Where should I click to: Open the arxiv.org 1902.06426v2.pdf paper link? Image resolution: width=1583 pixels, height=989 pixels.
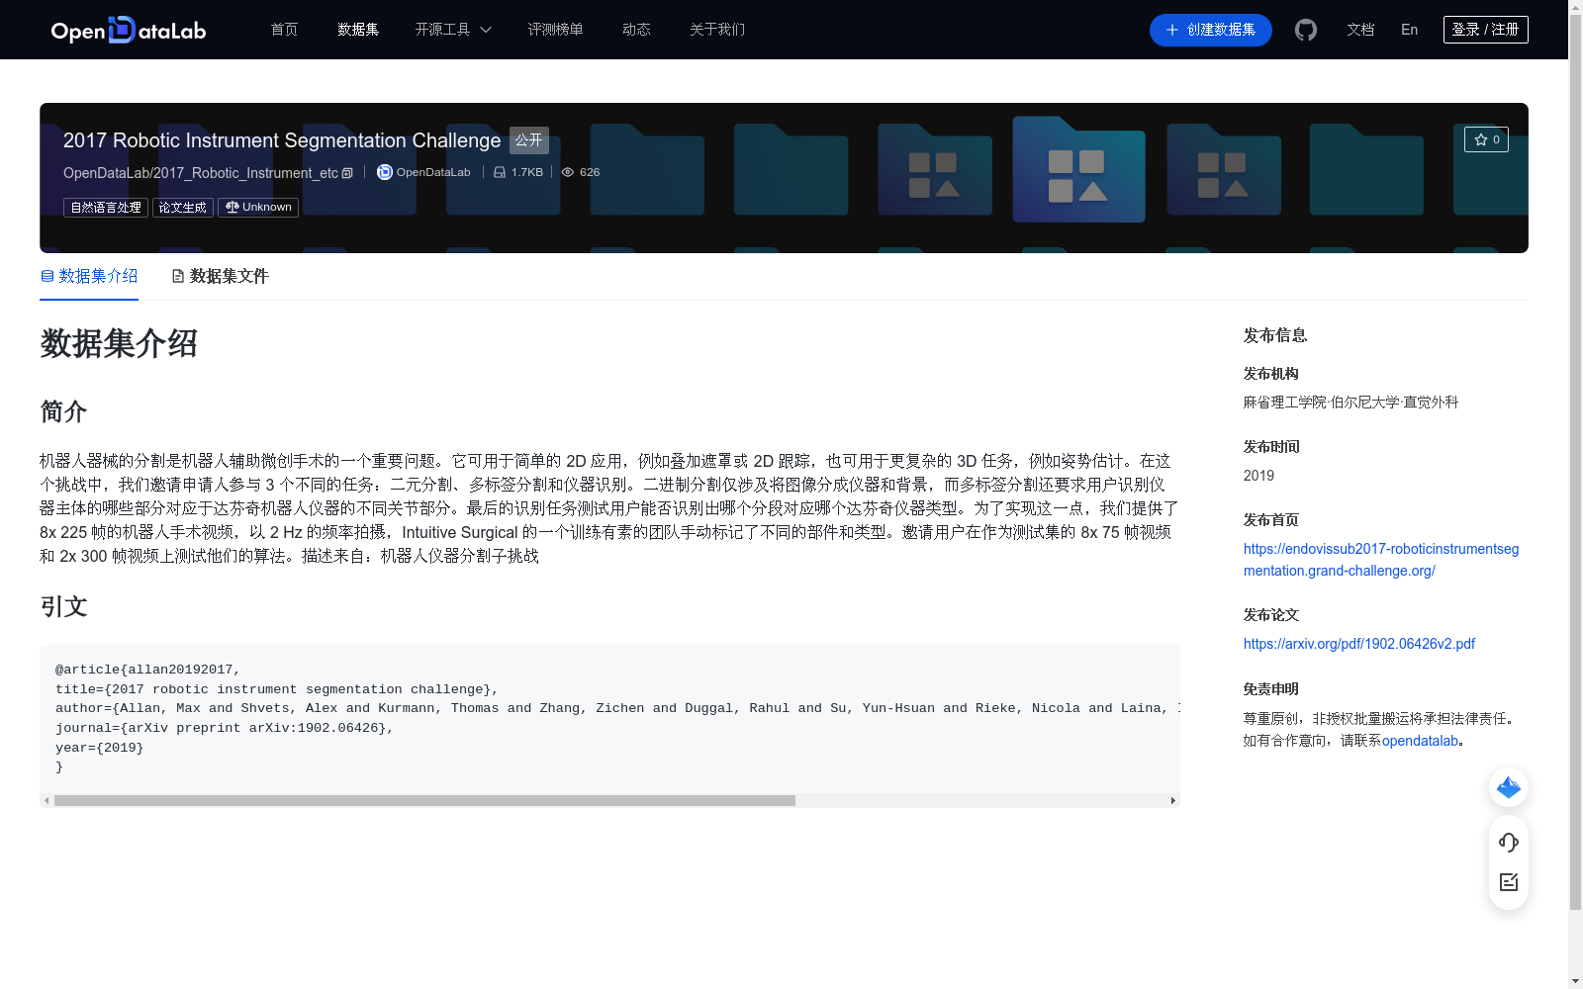(x=1359, y=644)
